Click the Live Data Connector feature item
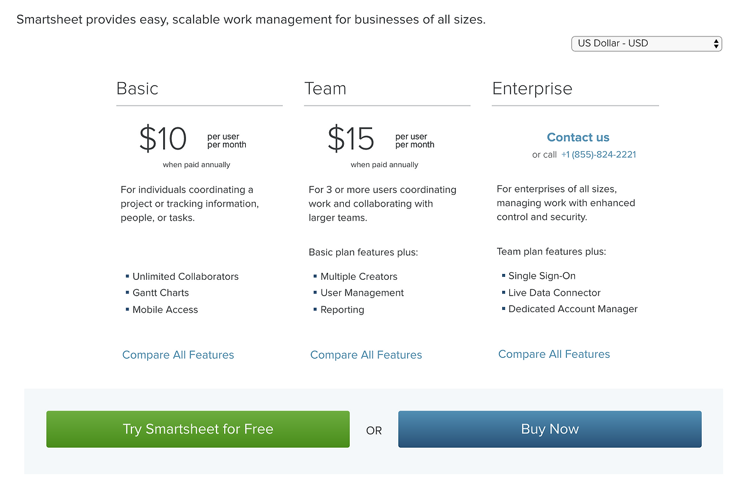This screenshot has height=494, width=751. click(554, 293)
